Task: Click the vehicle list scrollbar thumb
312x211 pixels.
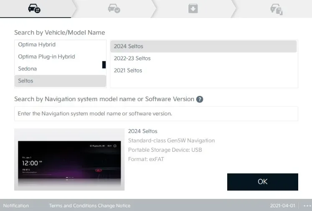Action: [104, 65]
